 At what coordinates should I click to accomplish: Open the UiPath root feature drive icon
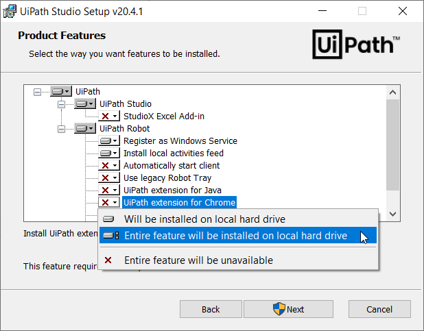tap(61, 91)
